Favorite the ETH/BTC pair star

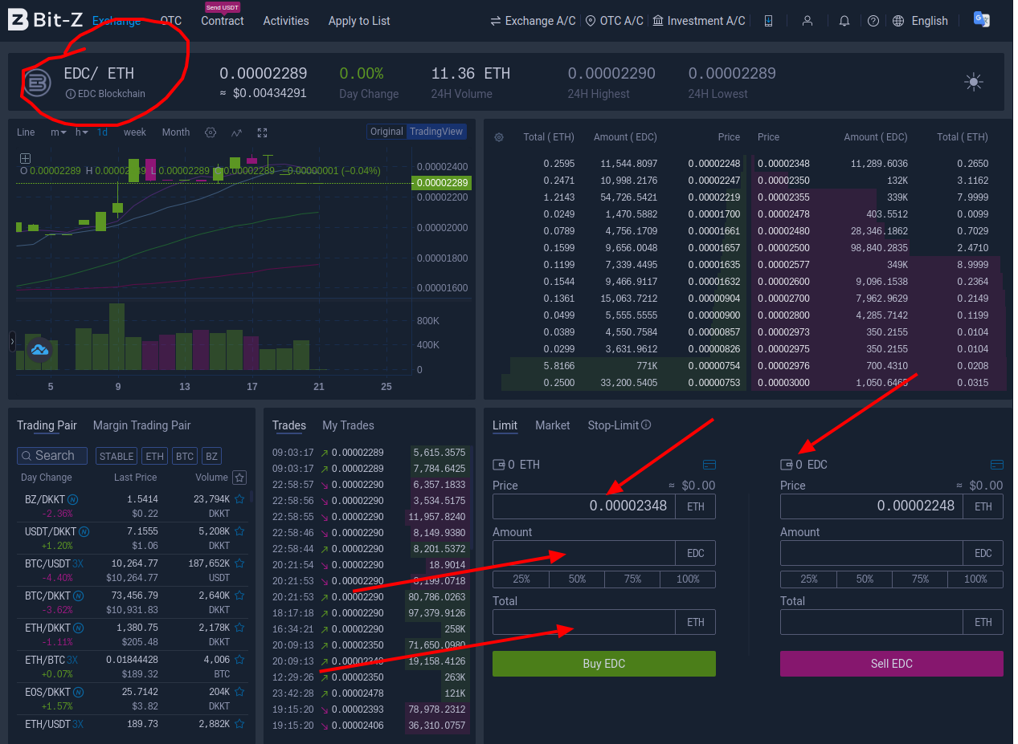point(239,660)
